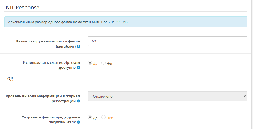Click help icon beside log level label
This screenshot has width=253, height=129.
pos(78,101)
